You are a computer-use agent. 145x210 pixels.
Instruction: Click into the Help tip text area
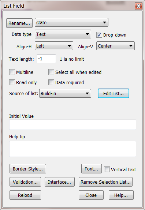pyautogui.click(x=72, y=149)
